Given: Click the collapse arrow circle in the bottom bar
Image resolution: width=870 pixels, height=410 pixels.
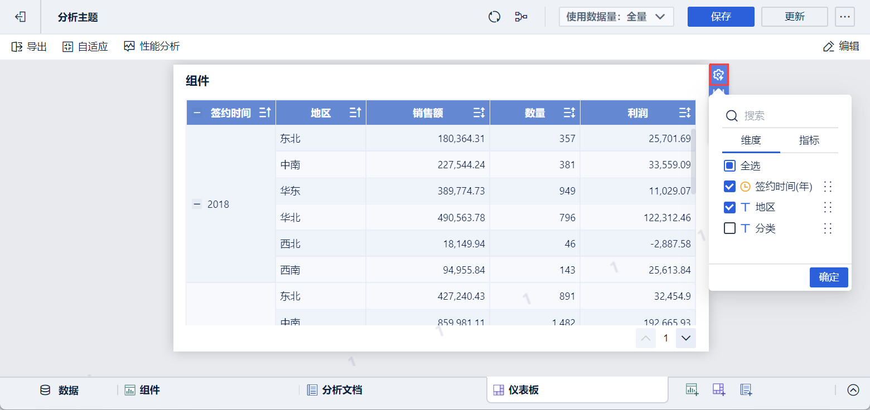Looking at the screenshot, I should point(853,390).
